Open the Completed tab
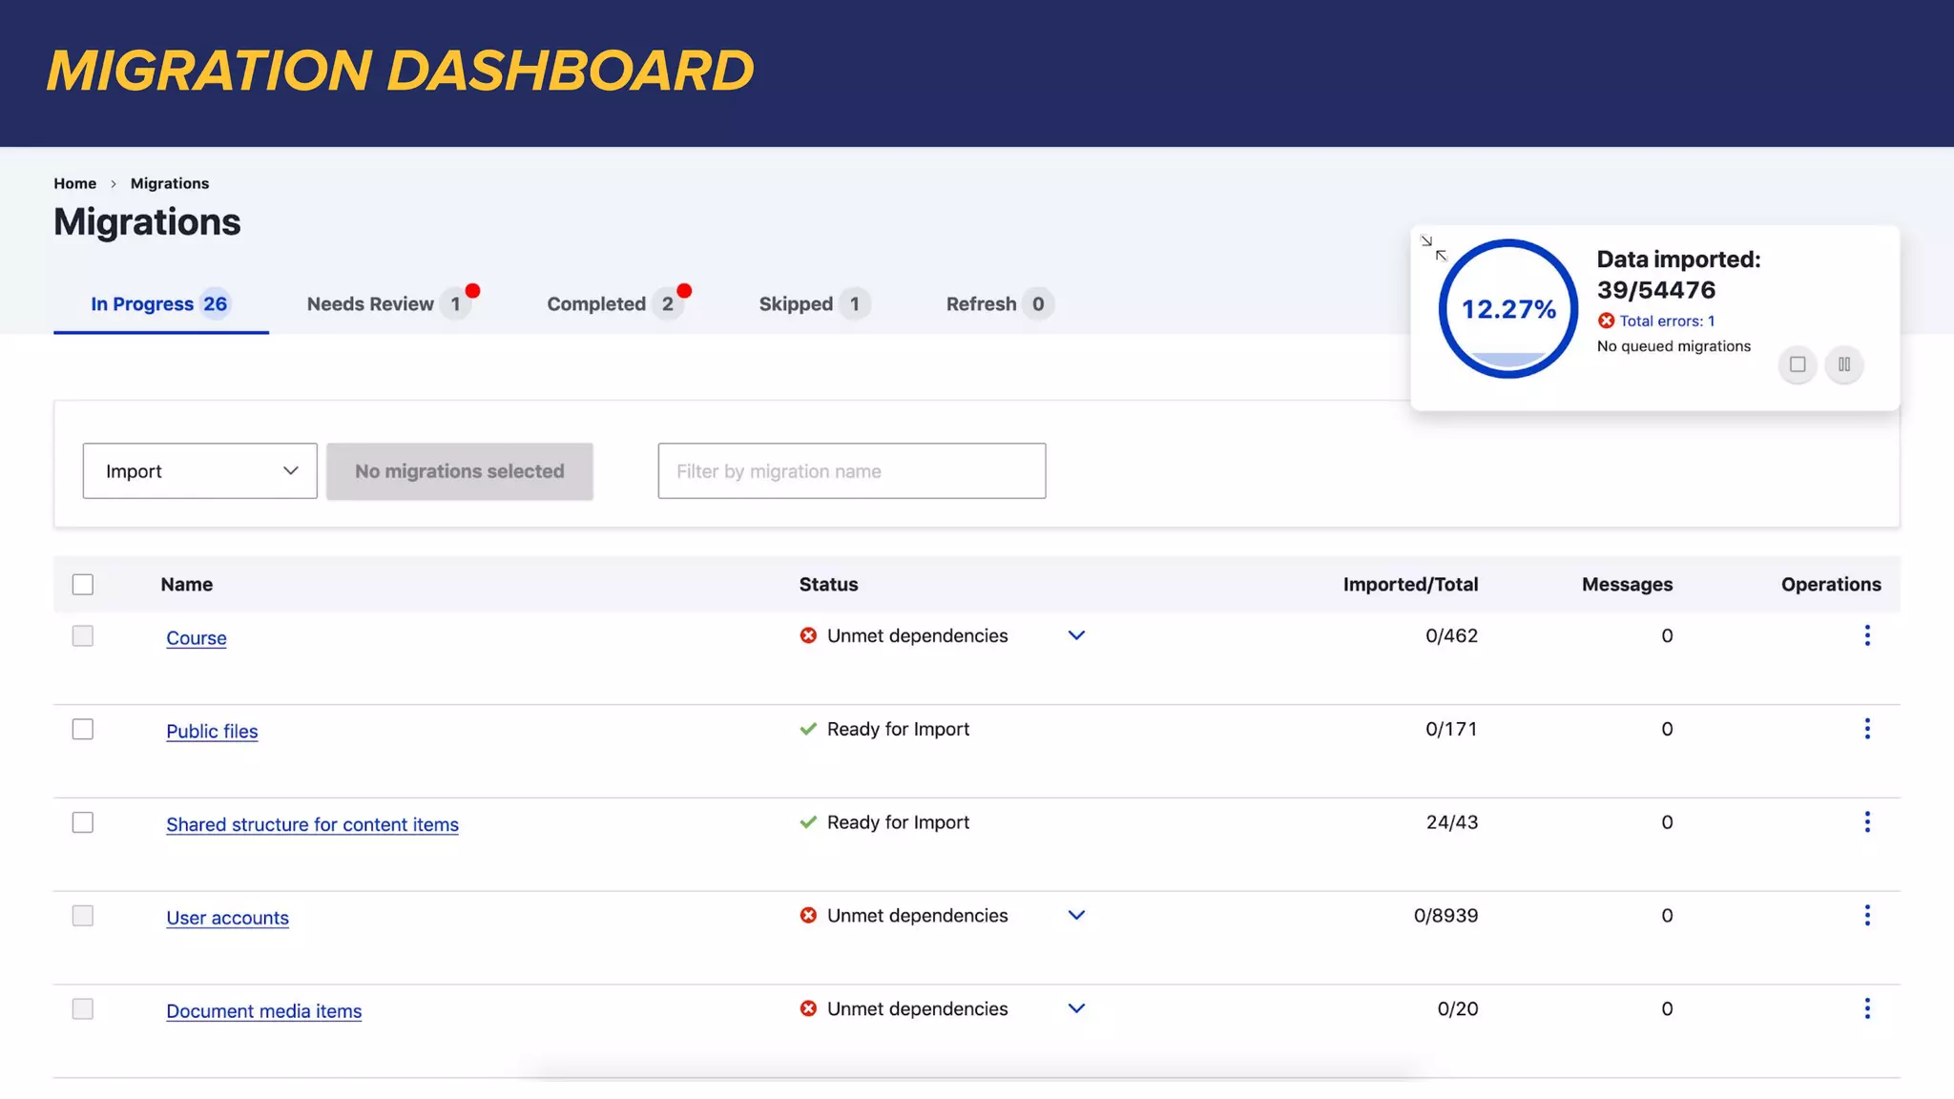The image size is (1954, 1099). tap(616, 304)
